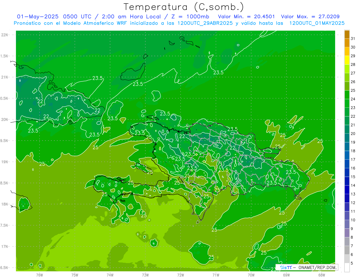Click the 76W longitude axis label
Screen dimensions: 361x279
pyautogui.click(x=39, y=275)
